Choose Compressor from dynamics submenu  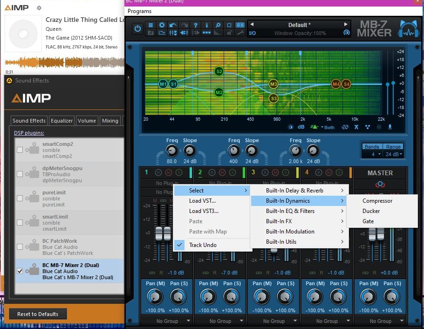[x=382, y=201]
